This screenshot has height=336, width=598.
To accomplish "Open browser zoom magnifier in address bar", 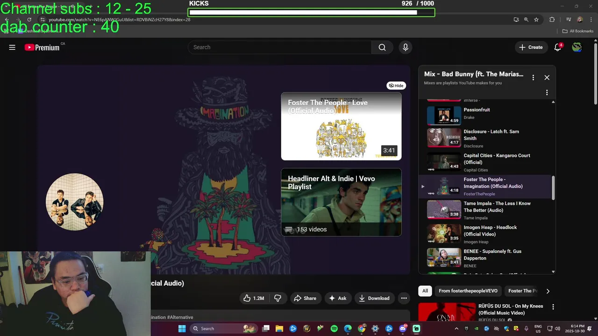I will click(x=526, y=20).
